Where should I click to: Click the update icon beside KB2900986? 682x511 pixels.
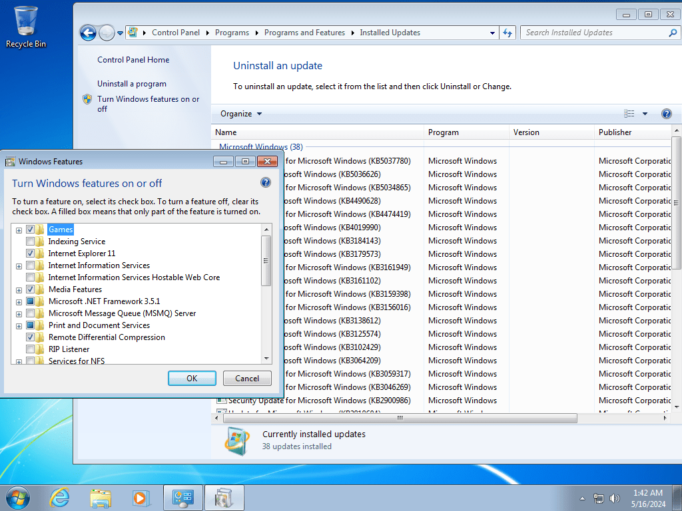point(221,400)
